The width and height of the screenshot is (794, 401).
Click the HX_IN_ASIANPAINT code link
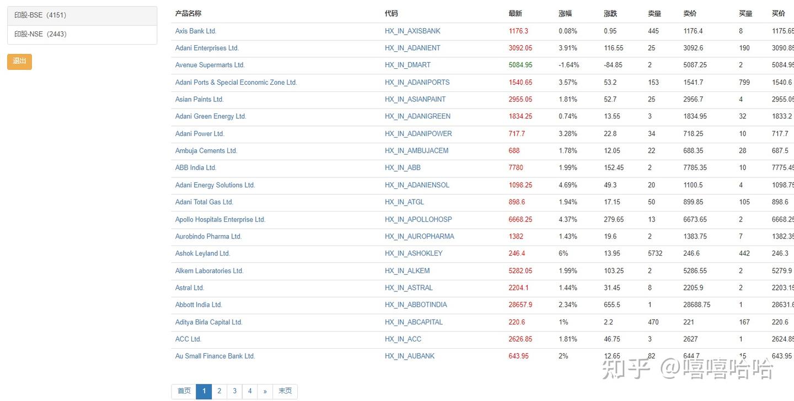point(415,100)
